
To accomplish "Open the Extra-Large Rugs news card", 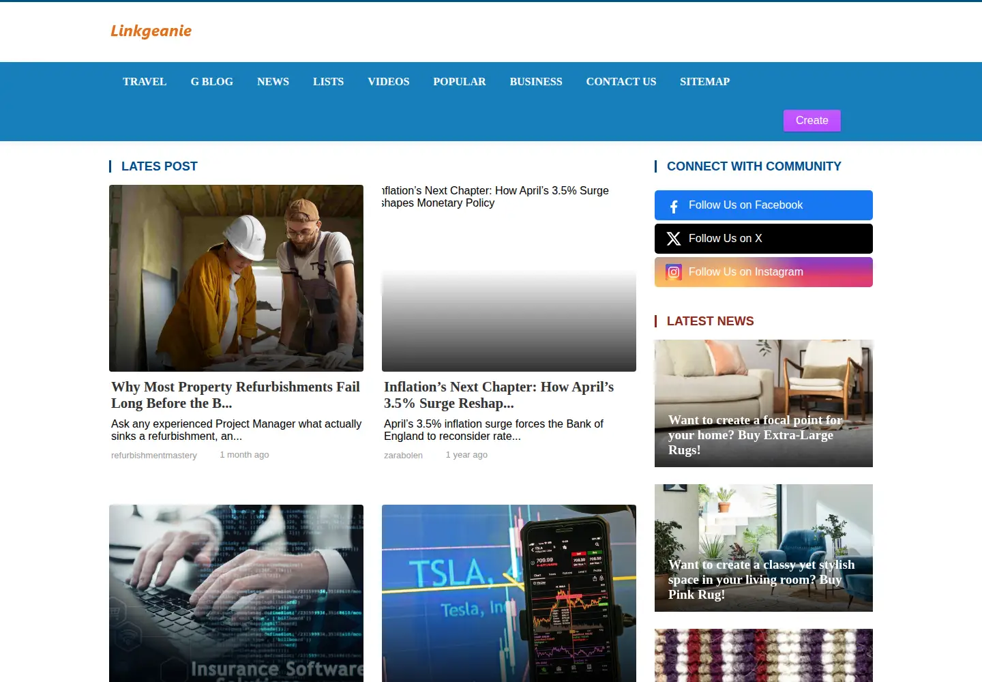I will (764, 403).
